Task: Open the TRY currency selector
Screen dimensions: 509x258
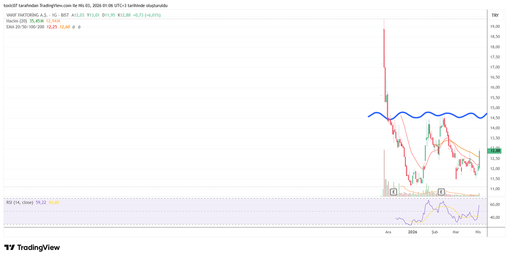Action: pos(495,15)
